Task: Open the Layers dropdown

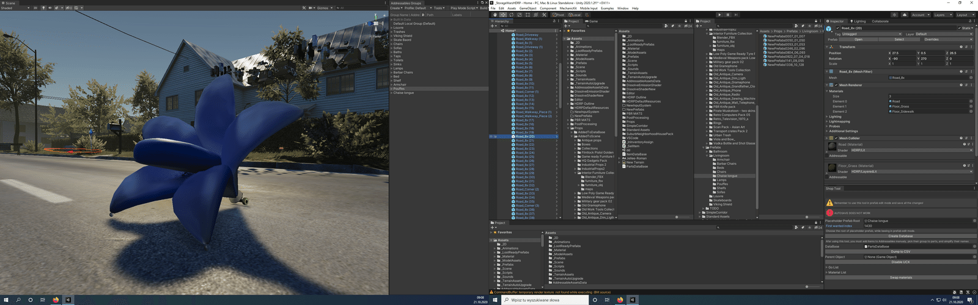Action: point(943,15)
